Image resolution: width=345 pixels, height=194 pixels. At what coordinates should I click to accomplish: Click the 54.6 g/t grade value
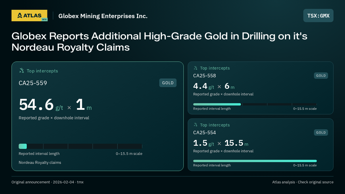[41, 105]
